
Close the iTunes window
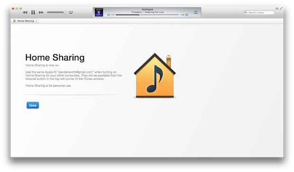tap(13, 9)
